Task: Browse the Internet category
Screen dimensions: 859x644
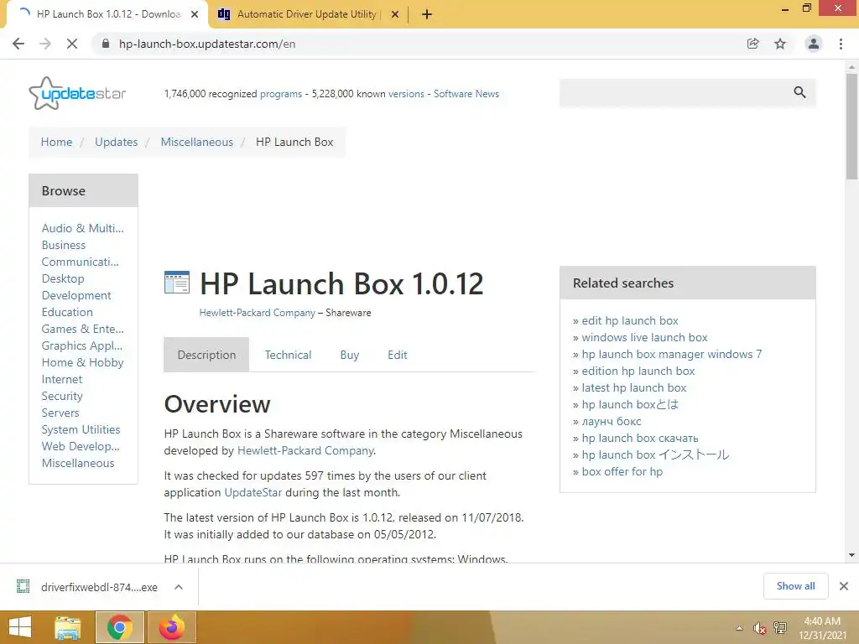Action: click(62, 380)
